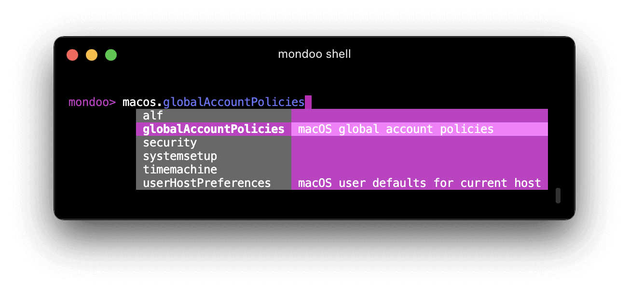
Task: Click the red traffic light button
Action: [x=72, y=54]
